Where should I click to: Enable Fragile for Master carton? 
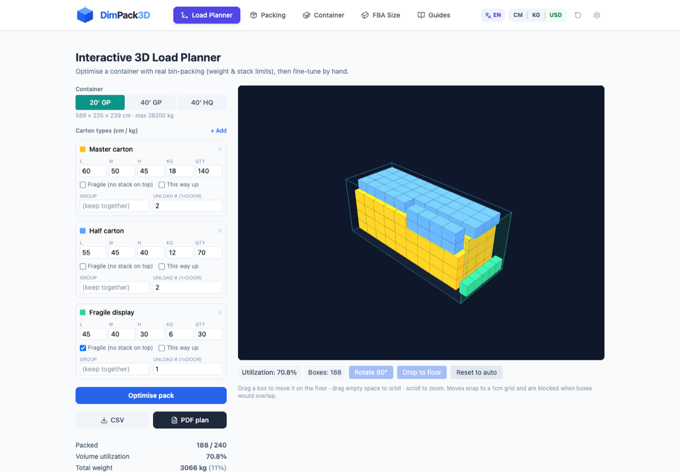[x=83, y=185]
